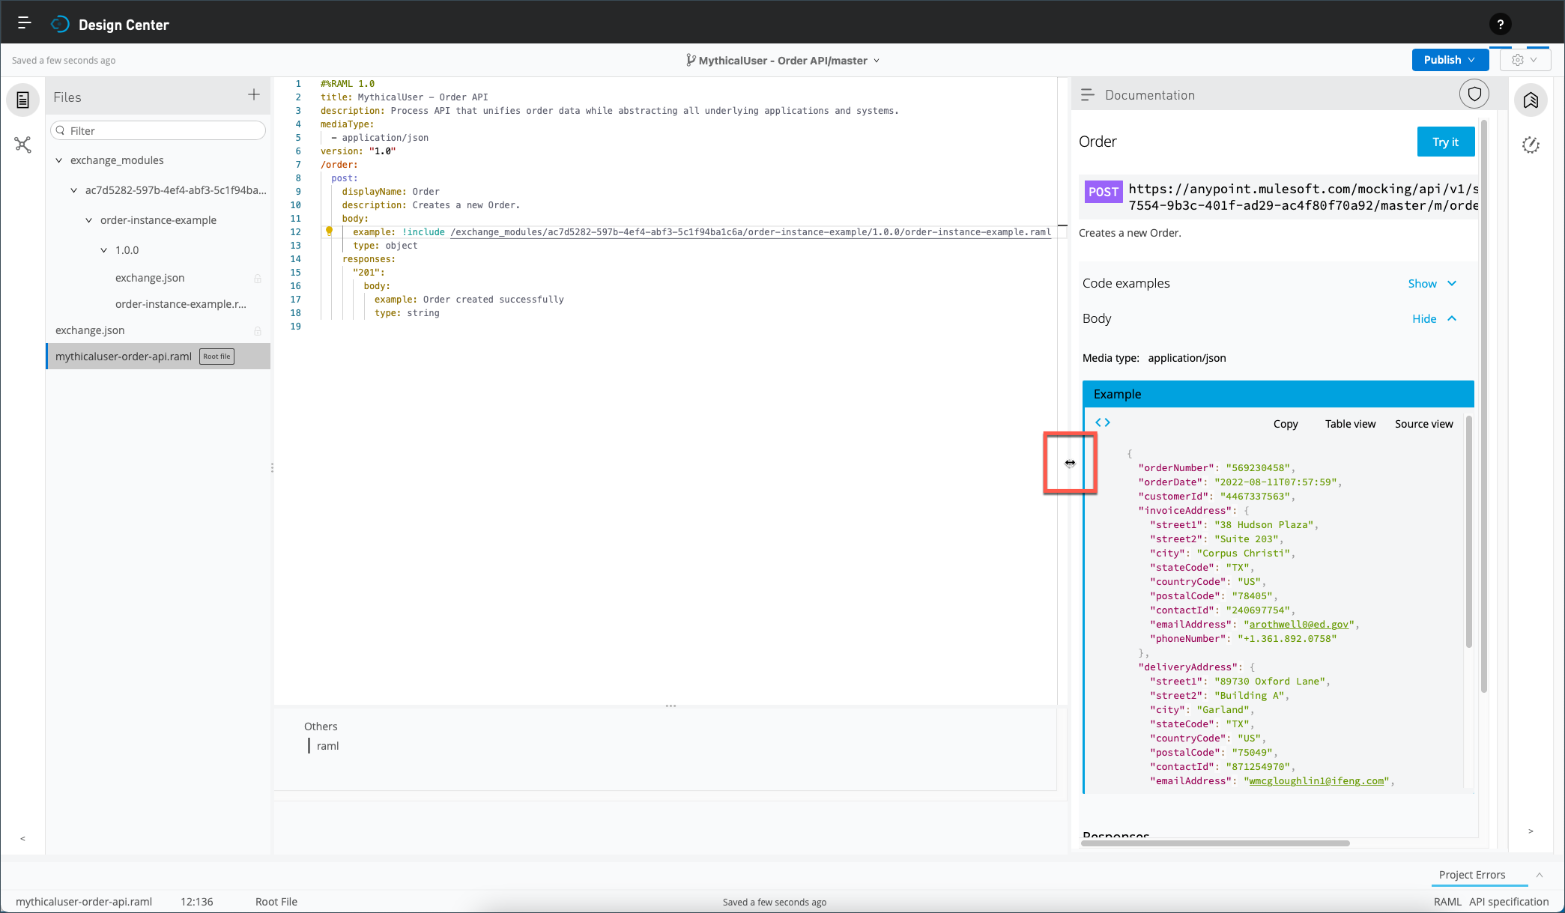Viewport: 1565px width, 913px height.
Task: Click the Root file badge
Action: tap(217, 357)
